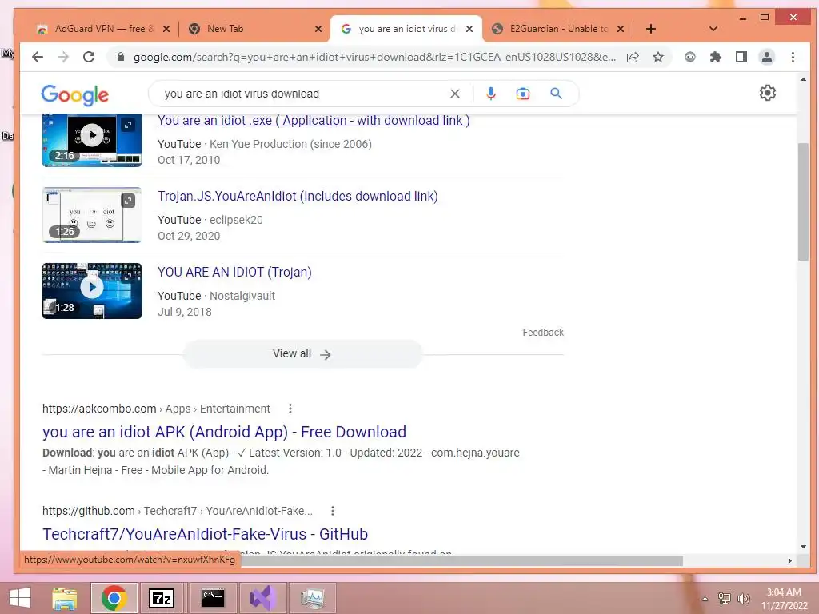Open 7-Zip from the taskbar
819x614 pixels.
162,598
